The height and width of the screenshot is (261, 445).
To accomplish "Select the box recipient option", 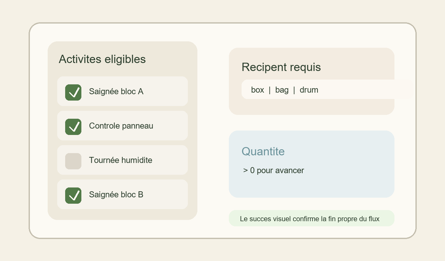I will click(257, 90).
